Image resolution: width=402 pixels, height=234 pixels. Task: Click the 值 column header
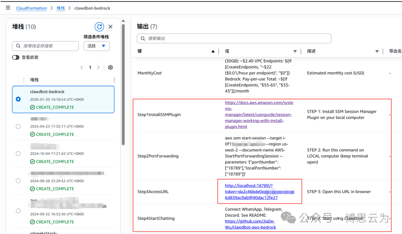227,51
